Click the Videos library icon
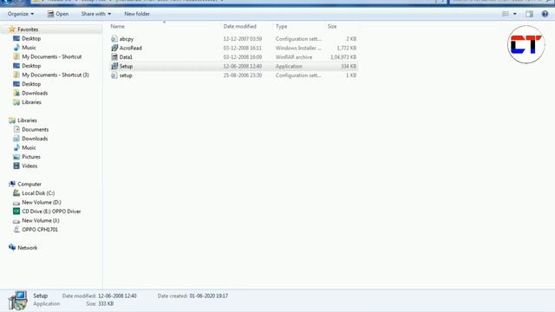555x312 pixels. tap(16, 166)
